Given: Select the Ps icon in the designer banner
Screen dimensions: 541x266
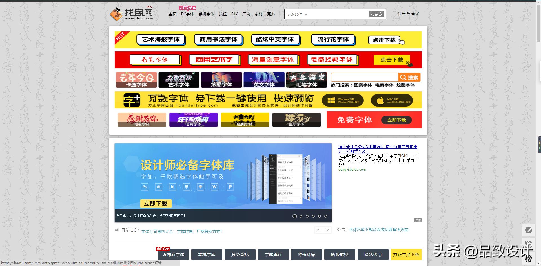Looking at the screenshot, I should point(145,186).
